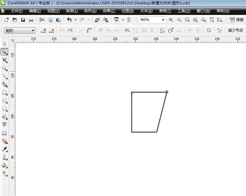Open the 位图(B) menu
Viewport: 246px width, 196px height.
point(128,11)
